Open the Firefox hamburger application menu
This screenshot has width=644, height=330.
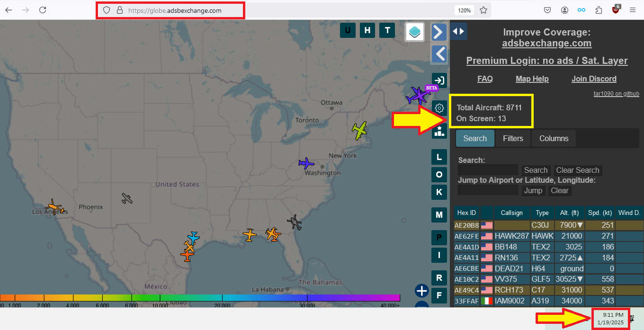tap(633, 10)
